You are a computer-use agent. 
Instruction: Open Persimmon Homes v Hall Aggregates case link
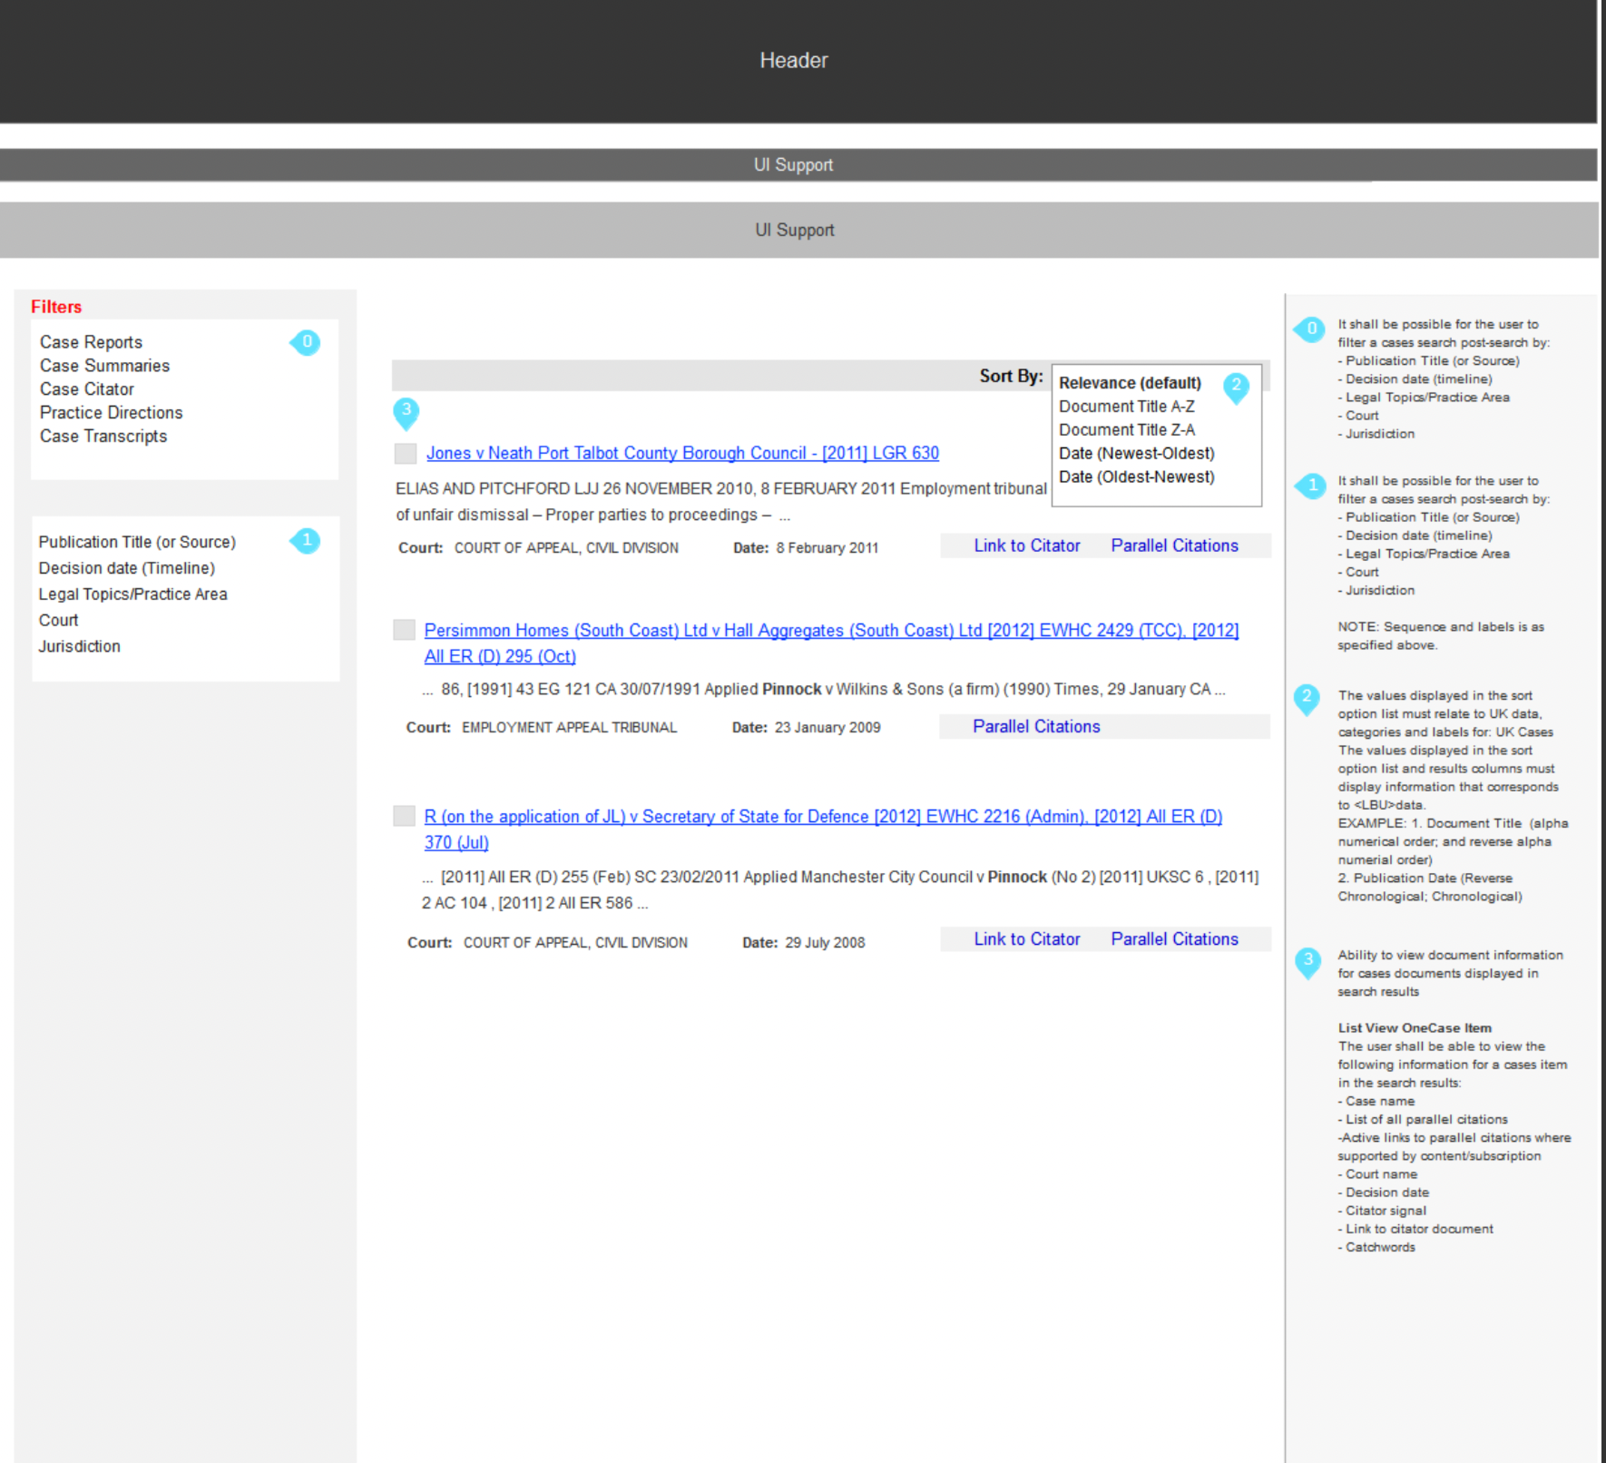pos(831,643)
